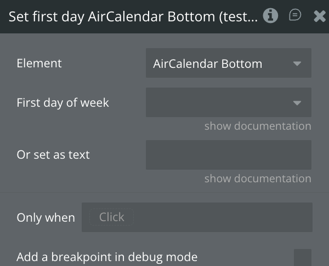Click the Only when label

(46, 218)
